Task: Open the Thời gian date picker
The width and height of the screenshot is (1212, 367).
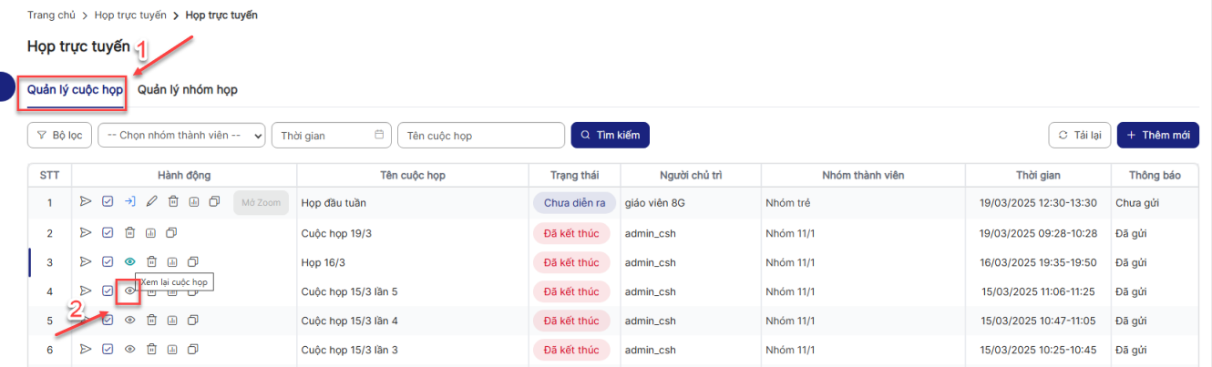Action: tap(331, 135)
